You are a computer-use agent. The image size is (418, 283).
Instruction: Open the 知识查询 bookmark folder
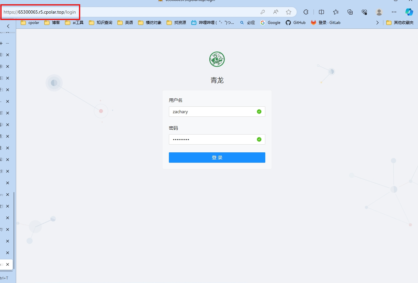[x=101, y=23]
